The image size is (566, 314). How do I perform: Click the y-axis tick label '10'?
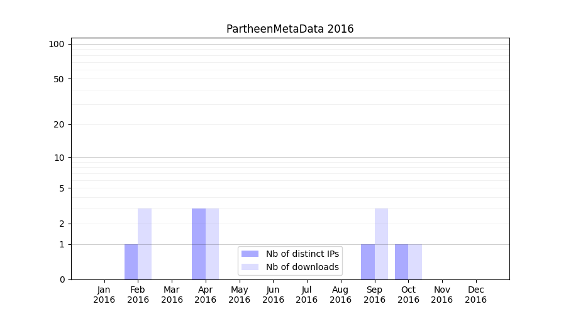point(59,158)
